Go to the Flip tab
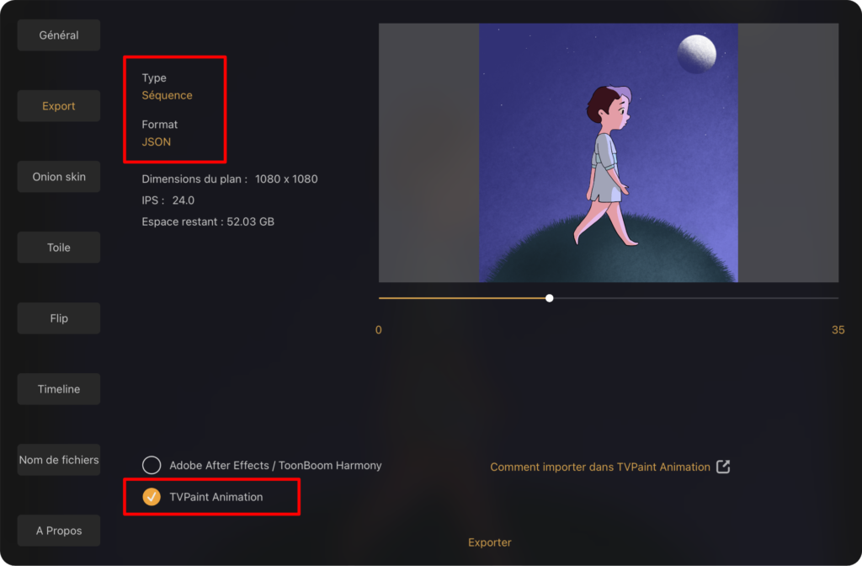This screenshot has width=862, height=566. click(x=59, y=318)
